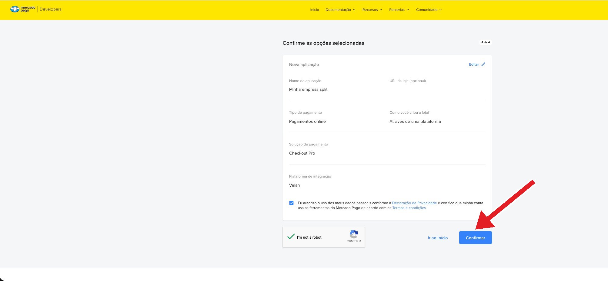608x281 pixels.
Task: Click 'Confirme as opções selecionadas' heading
Action: [x=323, y=43]
